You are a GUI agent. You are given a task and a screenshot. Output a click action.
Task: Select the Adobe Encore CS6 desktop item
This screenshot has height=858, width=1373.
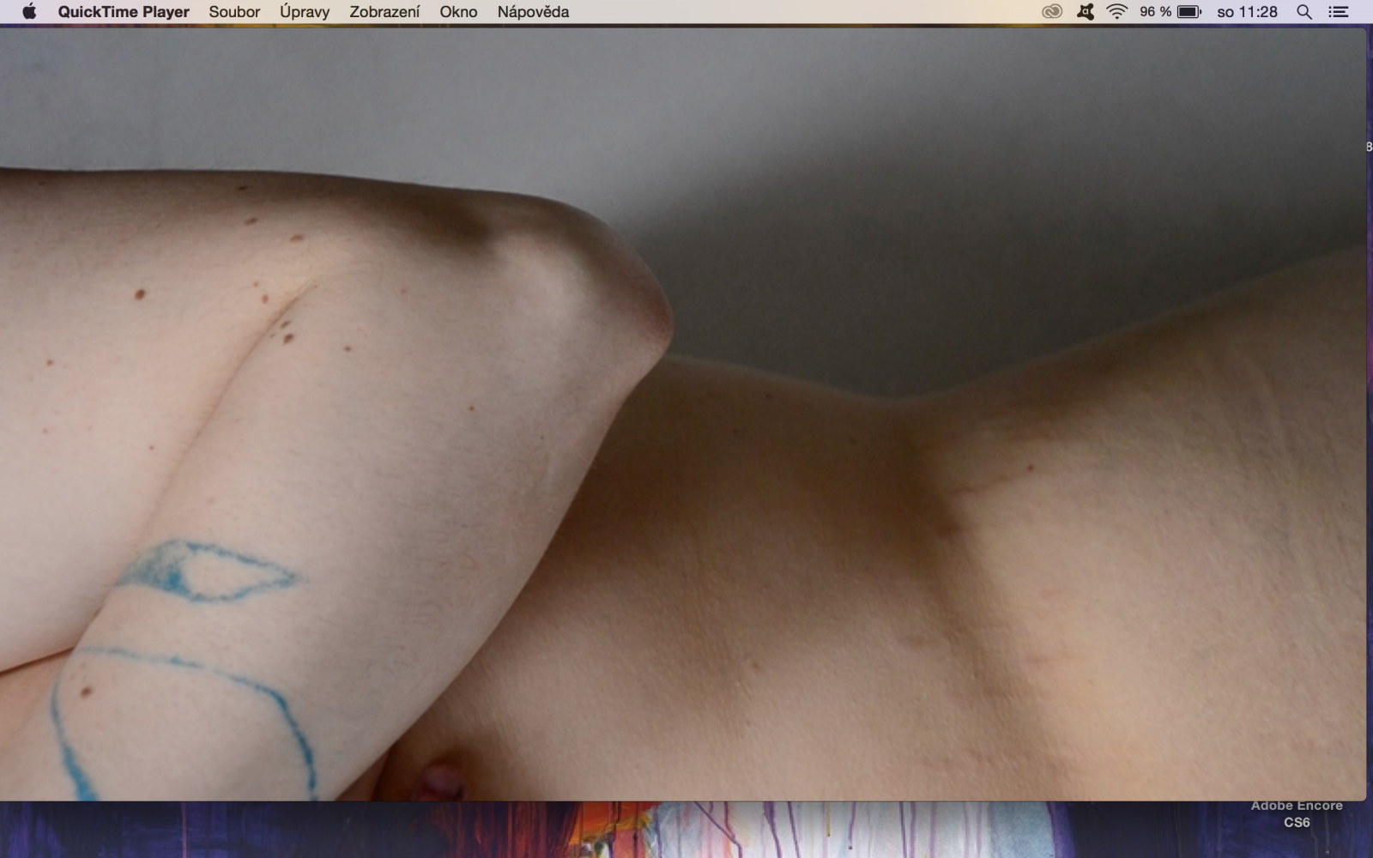coord(1297,814)
